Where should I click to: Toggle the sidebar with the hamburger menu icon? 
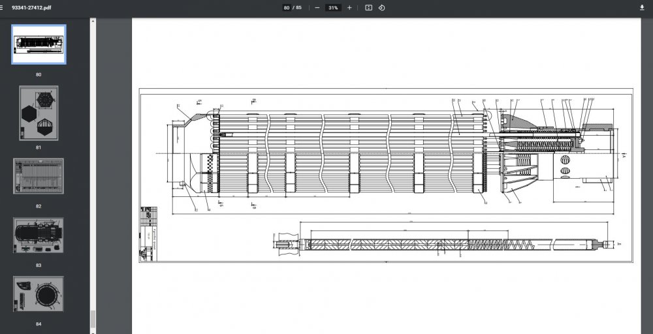pos(5,7)
